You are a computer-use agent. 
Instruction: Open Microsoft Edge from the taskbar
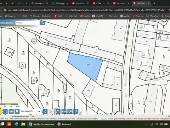(16, 124)
